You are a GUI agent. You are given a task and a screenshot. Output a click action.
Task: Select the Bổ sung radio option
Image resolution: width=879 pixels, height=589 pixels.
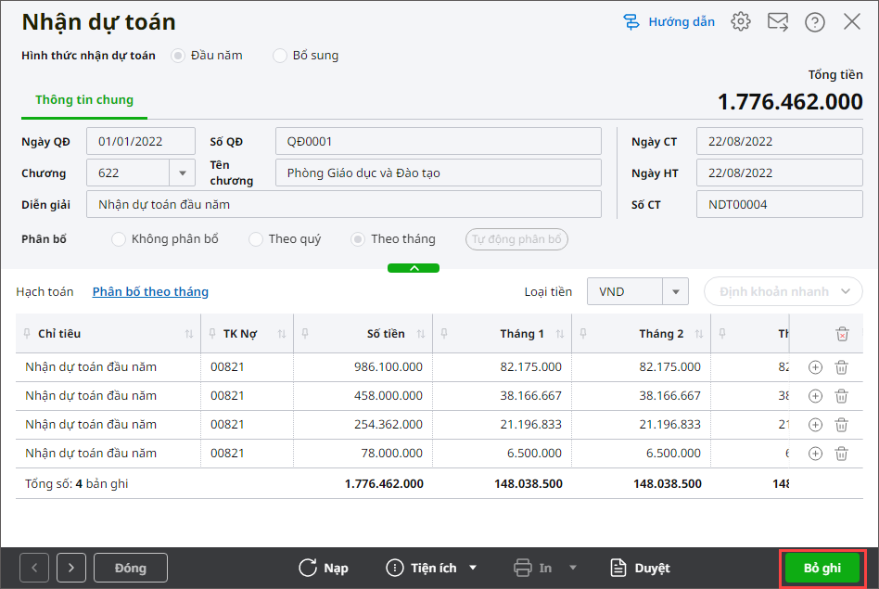click(280, 56)
